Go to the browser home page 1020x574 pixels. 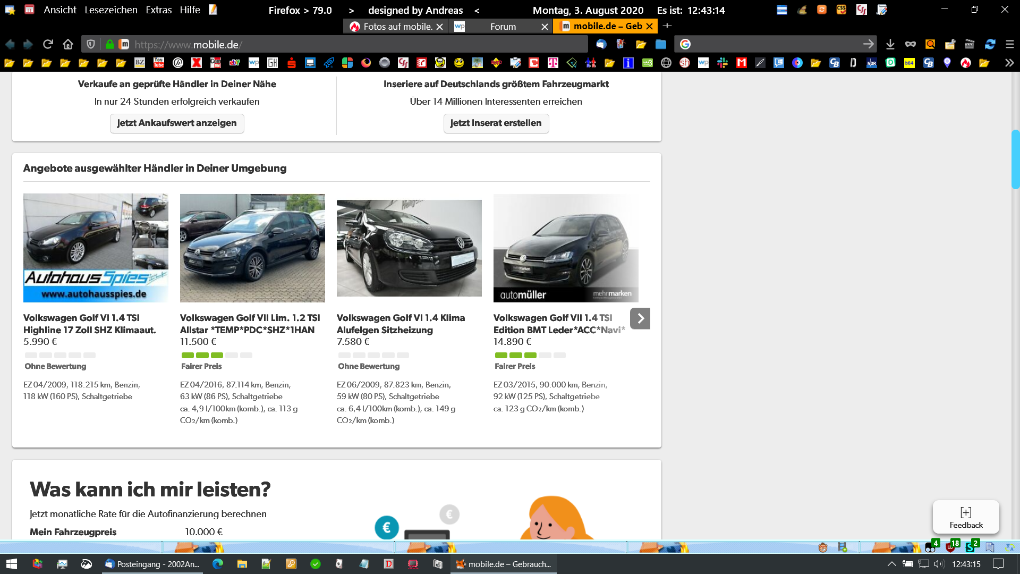point(67,45)
